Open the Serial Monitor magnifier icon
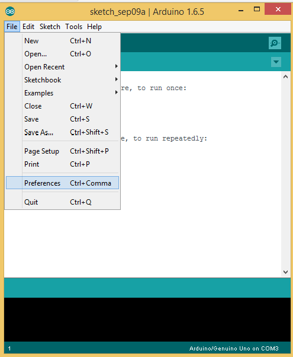293x357 pixels. tap(275, 43)
